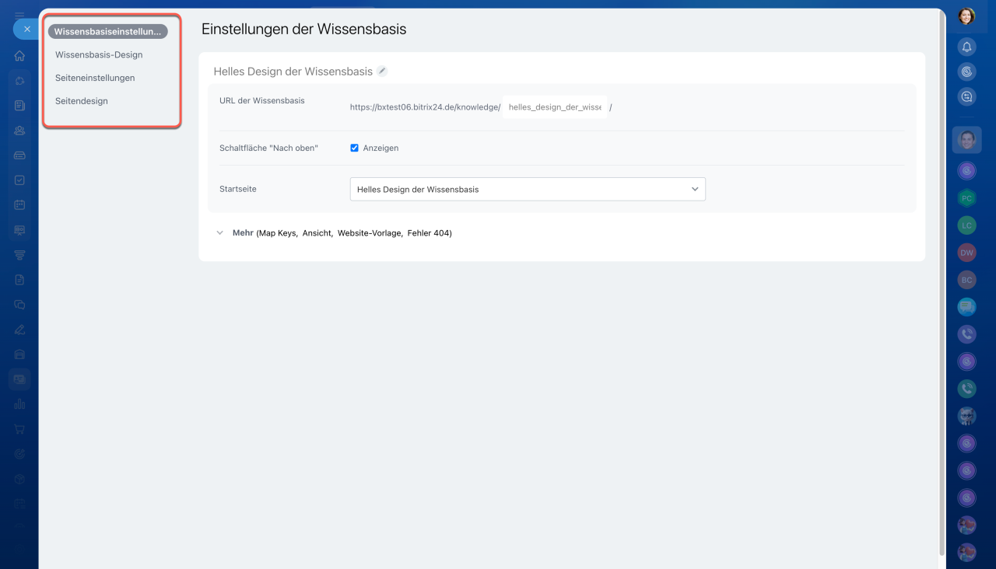Click the "Helles Design der Wissensbasis" title text
This screenshot has height=569, width=996.
click(293, 72)
